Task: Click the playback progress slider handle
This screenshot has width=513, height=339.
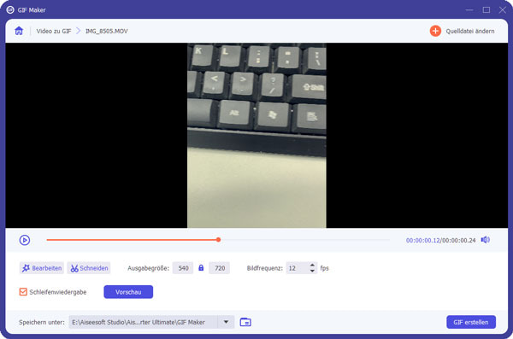Action: [218, 240]
